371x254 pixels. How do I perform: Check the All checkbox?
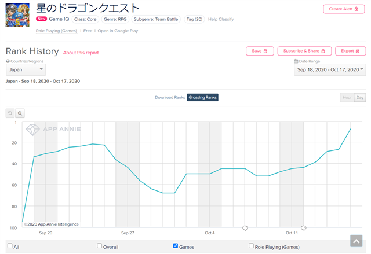pos(10,246)
